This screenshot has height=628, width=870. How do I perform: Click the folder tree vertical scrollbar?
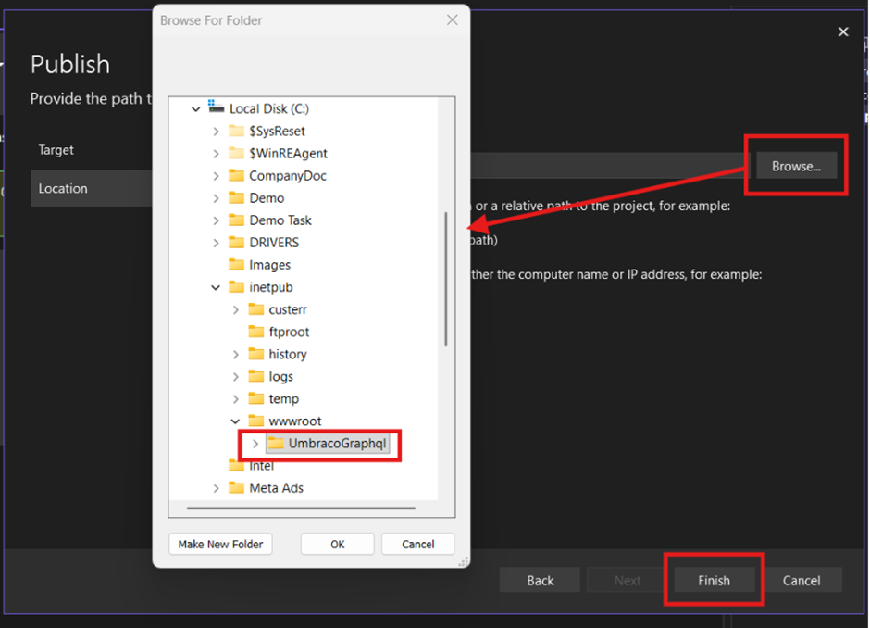click(x=446, y=278)
